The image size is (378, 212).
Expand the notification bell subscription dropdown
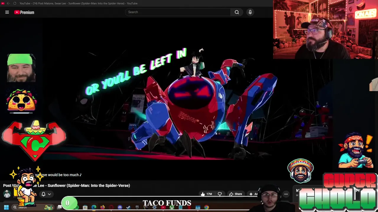[x=46, y=194]
